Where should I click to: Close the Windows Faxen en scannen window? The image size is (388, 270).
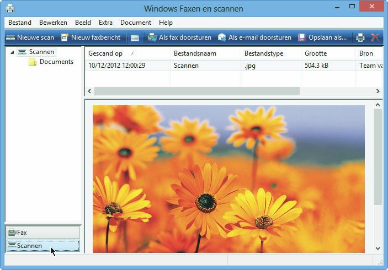point(371,7)
